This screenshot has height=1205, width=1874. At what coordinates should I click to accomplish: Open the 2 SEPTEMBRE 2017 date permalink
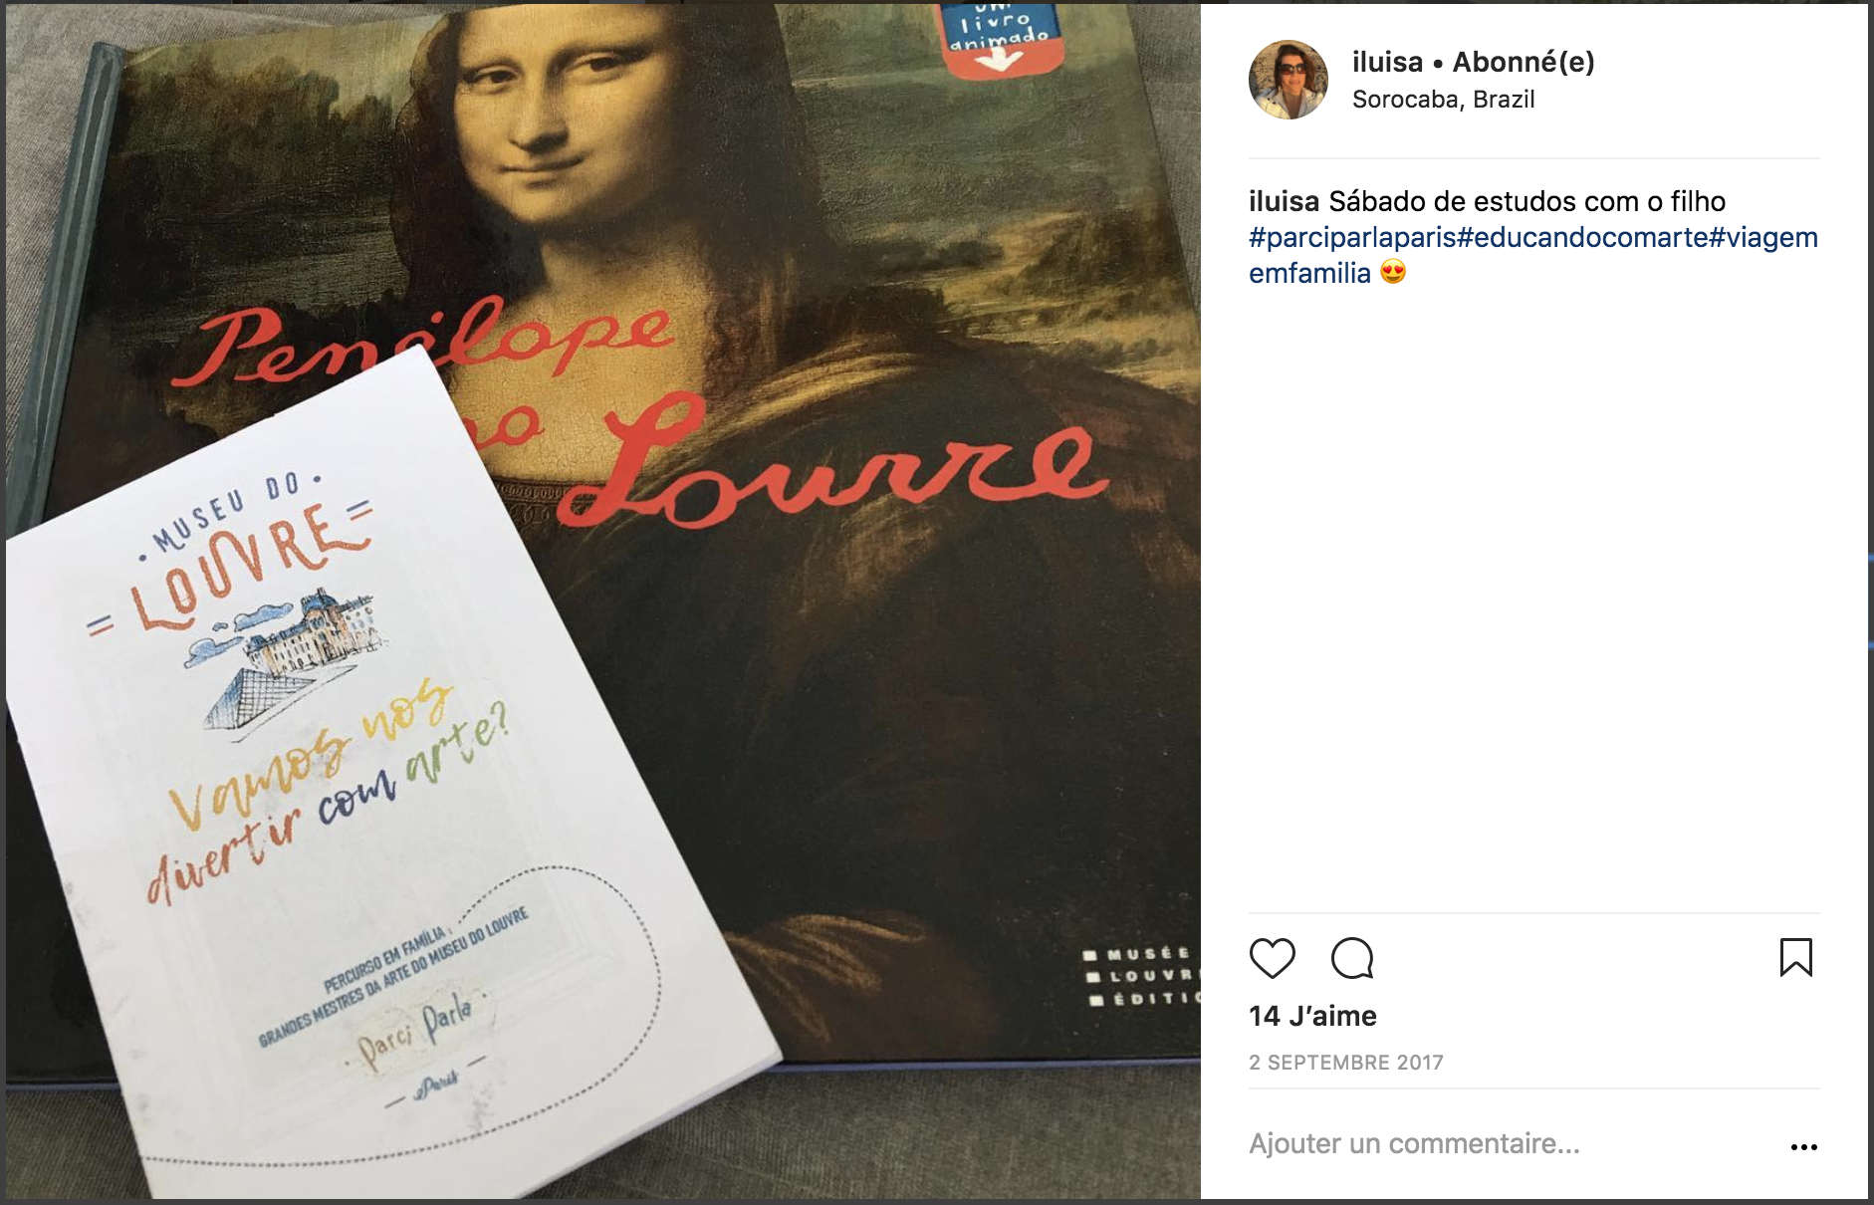(1345, 1063)
